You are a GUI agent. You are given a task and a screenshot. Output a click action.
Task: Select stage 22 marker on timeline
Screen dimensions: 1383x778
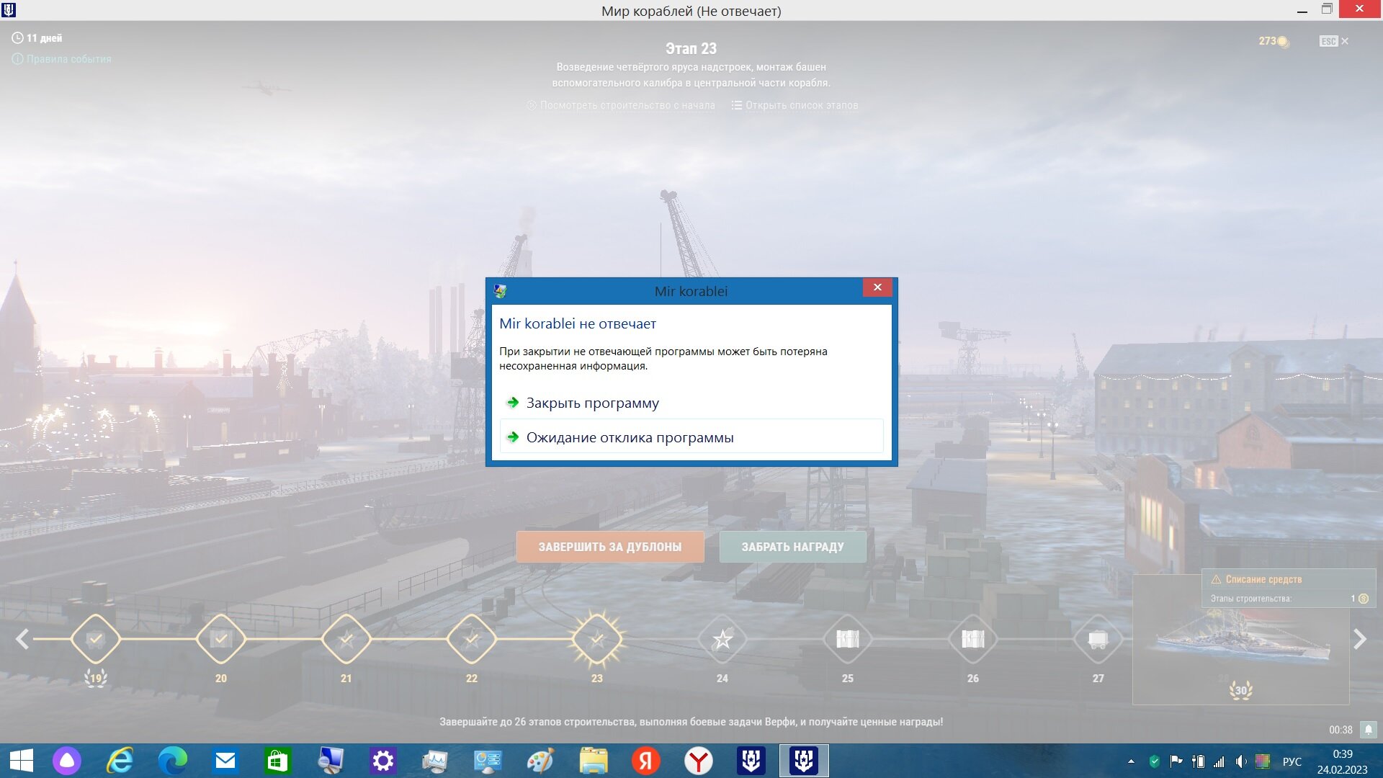click(471, 639)
